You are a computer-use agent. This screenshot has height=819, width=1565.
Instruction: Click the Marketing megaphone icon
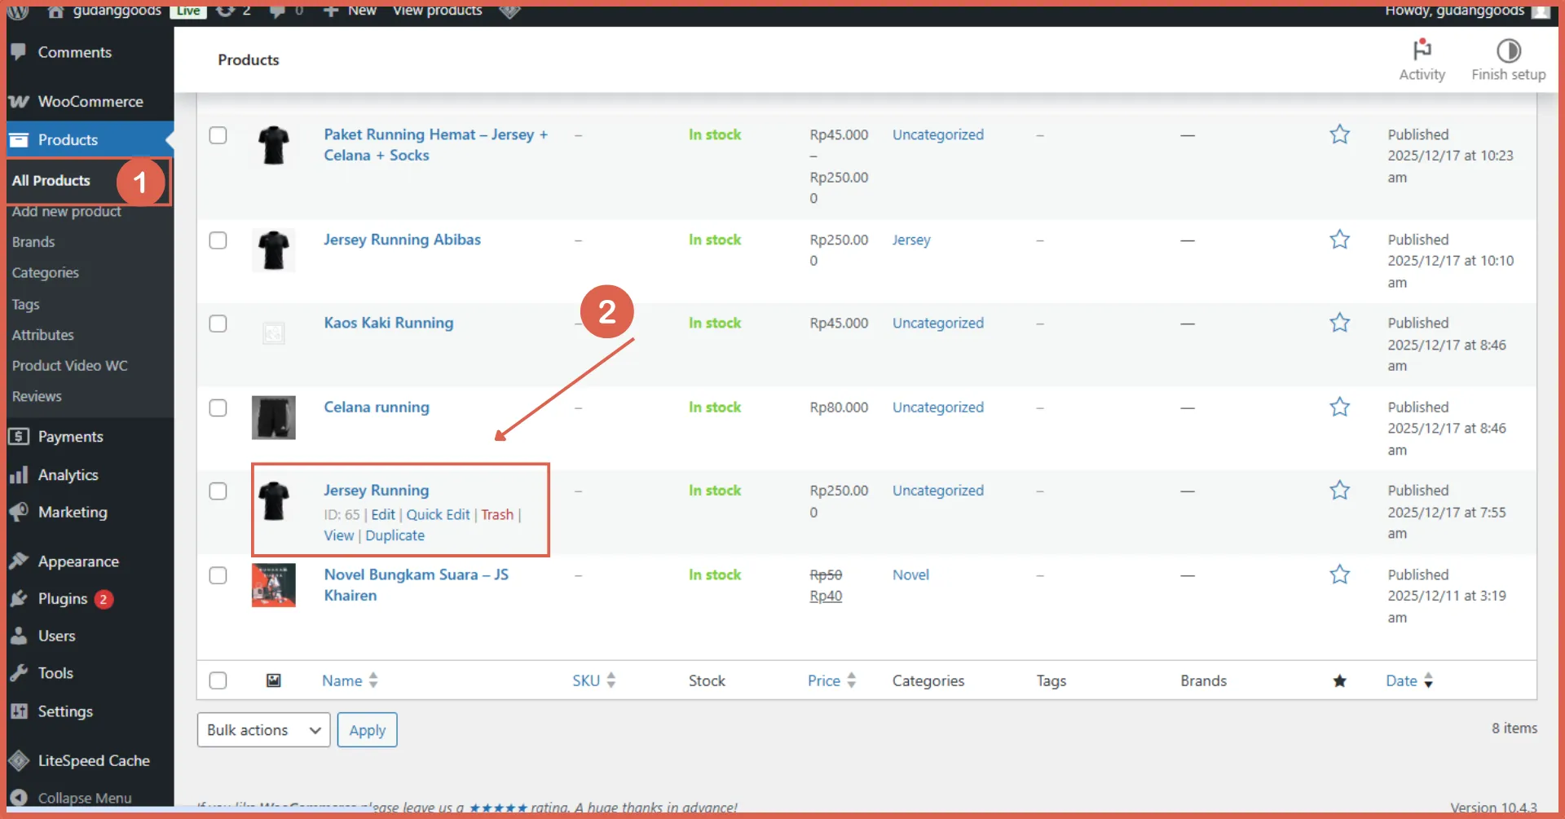tap(19, 513)
